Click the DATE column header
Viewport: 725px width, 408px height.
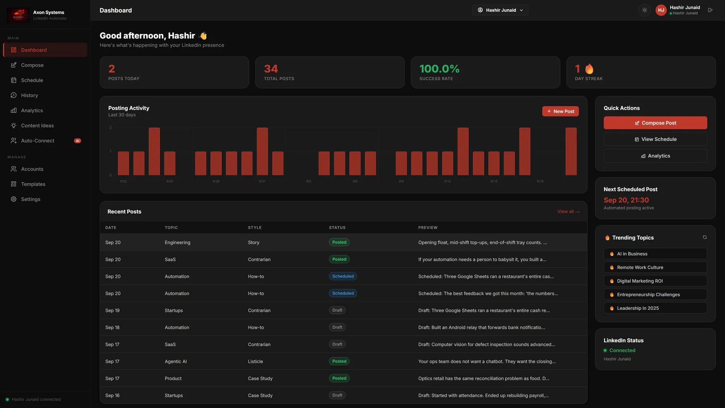tap(111, 228)
